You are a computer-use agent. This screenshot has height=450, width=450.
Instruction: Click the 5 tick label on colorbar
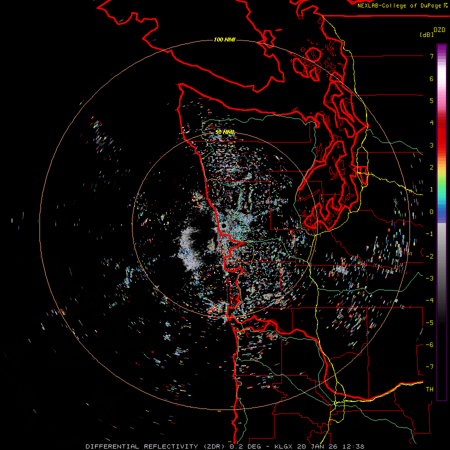[431, 100]
